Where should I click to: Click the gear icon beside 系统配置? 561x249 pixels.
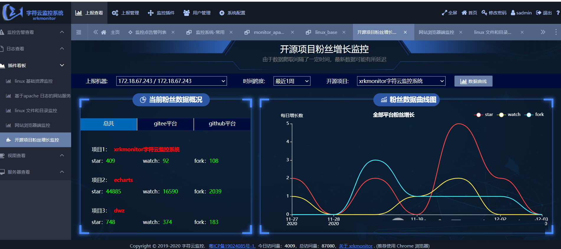222,13
